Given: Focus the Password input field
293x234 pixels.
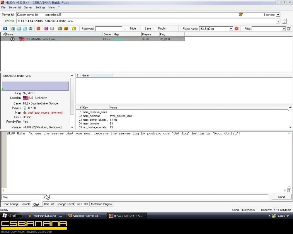Looking at the screenshot, I should pos(109,29).
